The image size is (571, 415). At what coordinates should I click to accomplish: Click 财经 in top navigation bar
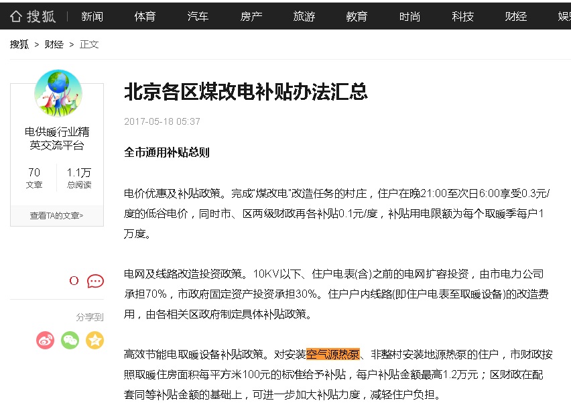click(x=515, y=17)
